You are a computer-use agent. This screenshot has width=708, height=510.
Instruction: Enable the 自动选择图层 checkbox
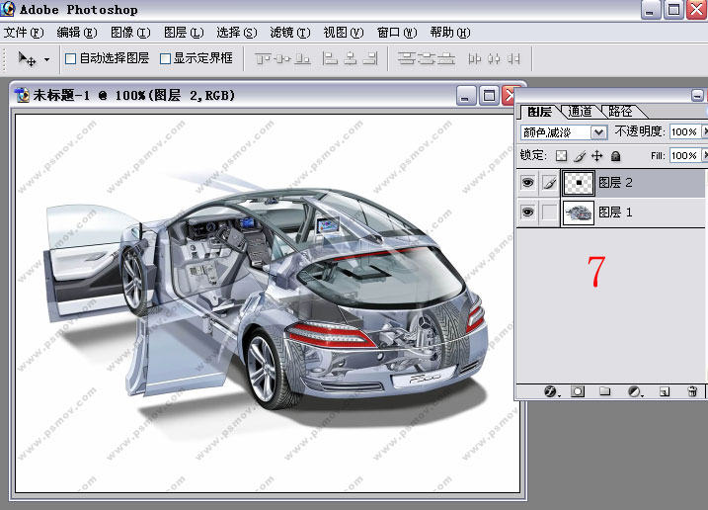point(71,58)
